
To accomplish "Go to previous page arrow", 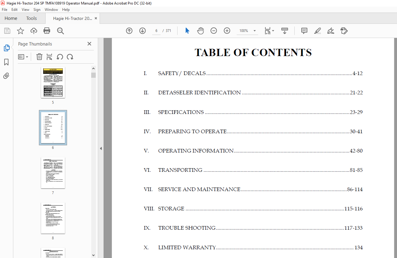I will click(x=129, y=31).
